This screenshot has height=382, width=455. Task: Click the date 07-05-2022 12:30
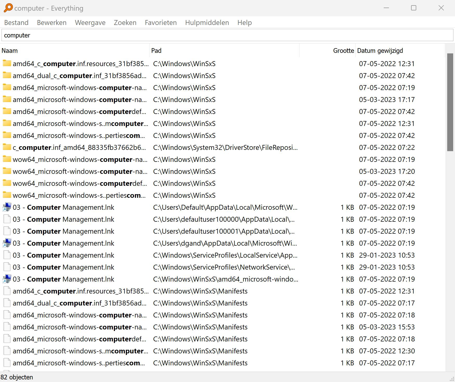tap(387, 351)
